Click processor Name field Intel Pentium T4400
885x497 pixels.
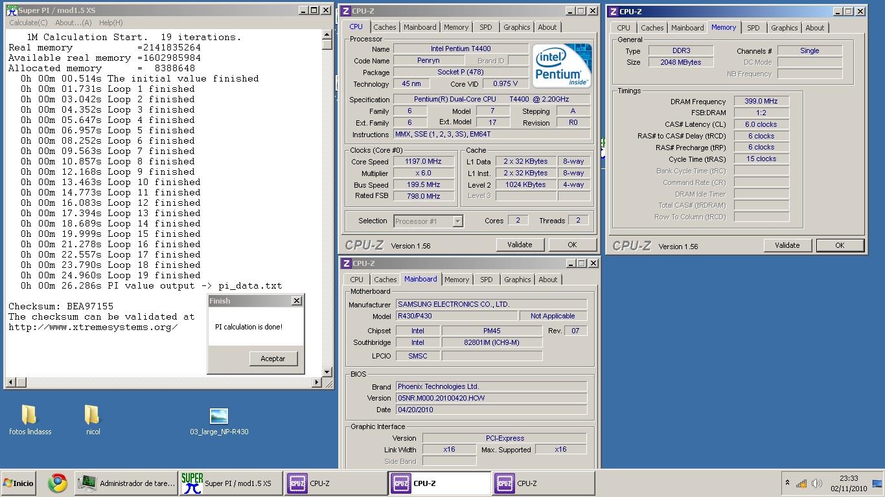click(461, 49)
